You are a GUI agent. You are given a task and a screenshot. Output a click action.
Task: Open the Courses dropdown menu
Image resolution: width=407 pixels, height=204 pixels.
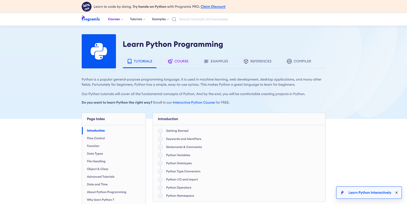115,19
